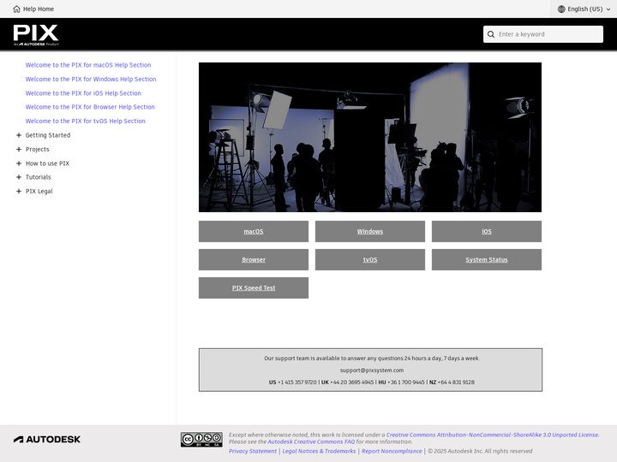The width and height of the screenshot is (617, 462).
Task: Select the How to use PIX label
Action: [x=47, y=163]
